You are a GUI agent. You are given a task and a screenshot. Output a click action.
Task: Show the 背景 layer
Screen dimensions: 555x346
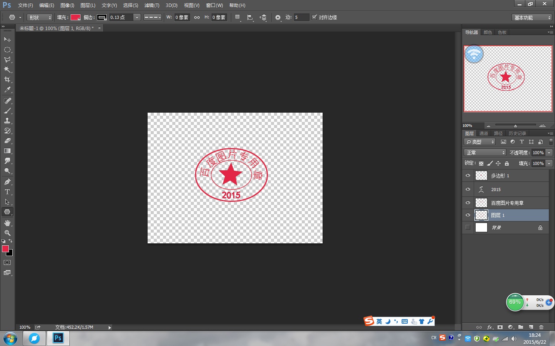468,227
